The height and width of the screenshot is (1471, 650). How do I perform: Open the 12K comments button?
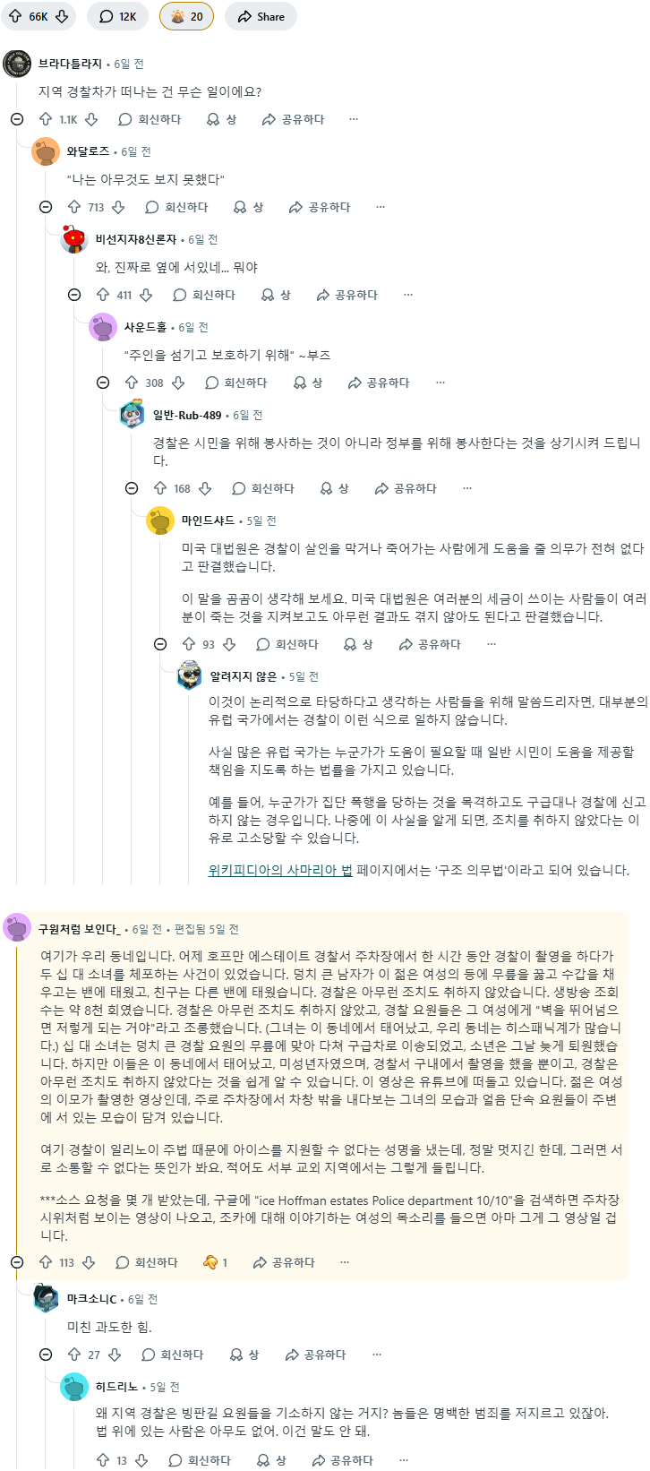coord(117,16)
